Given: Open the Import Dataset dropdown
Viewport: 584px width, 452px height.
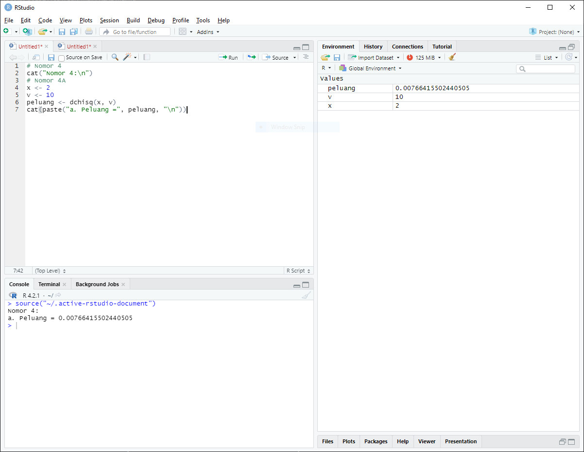Looking at the screenshot, I should pyautogui.click(x=374, y=57).
